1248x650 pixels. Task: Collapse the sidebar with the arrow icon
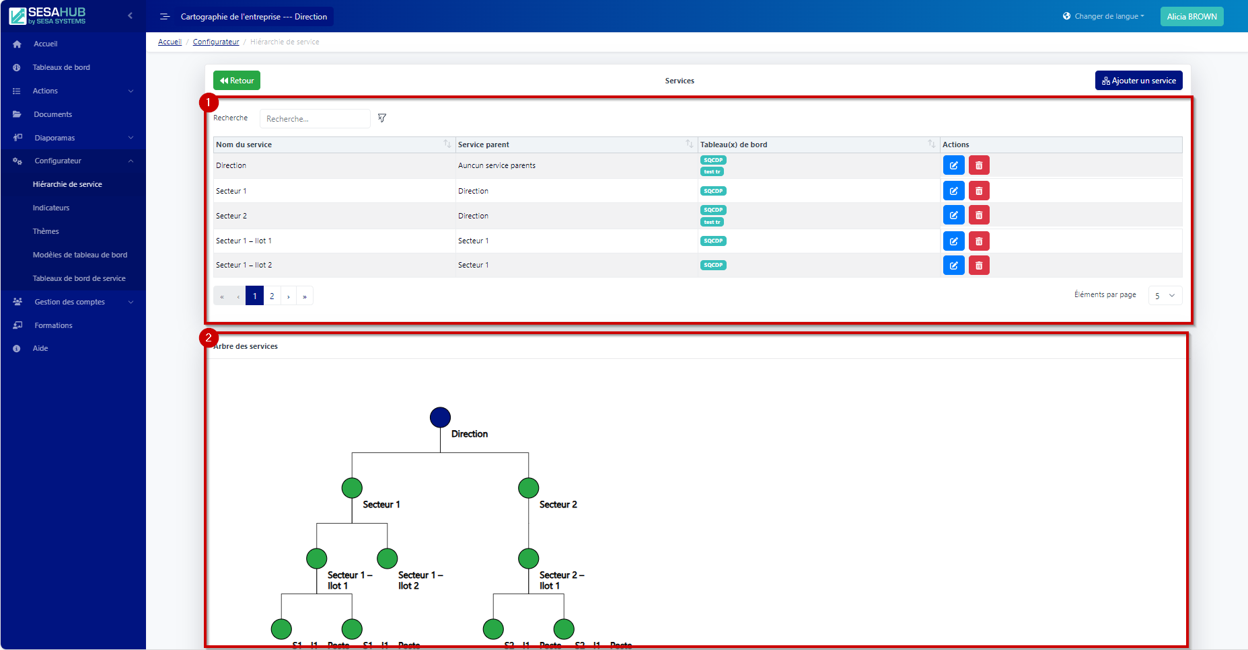(x=130, y=15)
